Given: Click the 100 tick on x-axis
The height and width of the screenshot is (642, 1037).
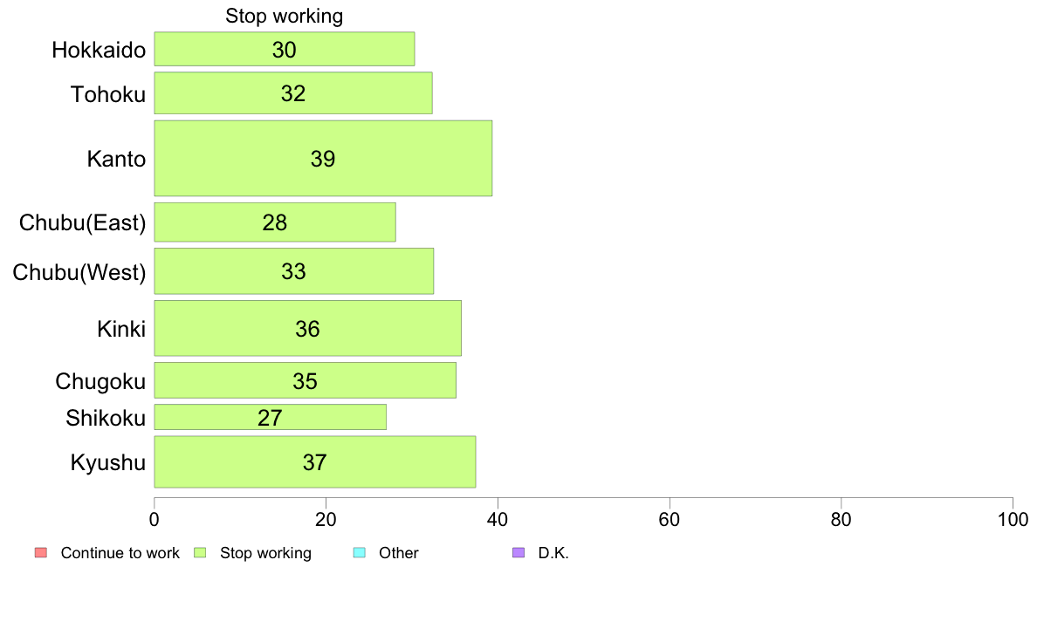Looking at the screenshot, I should [1013, 520].
